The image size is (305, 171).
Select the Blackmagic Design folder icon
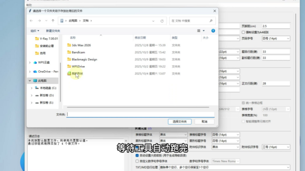point(69,59)
